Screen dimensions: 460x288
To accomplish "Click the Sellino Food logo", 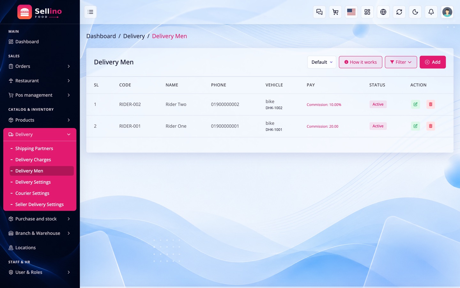I will [40, 12].
